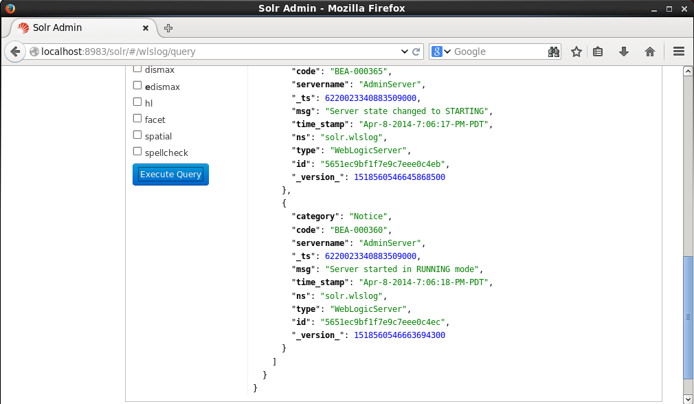Click id value "5651ec9bf1f7e9c7eee0c4eb"
694x404 pixels.
383,164
